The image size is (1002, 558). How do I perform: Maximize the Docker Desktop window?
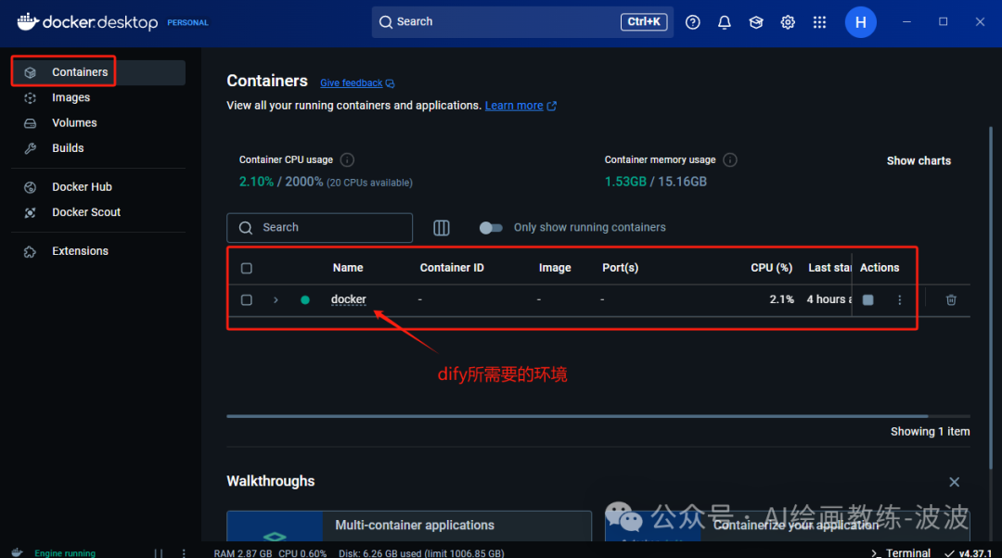tap(944, 21)
